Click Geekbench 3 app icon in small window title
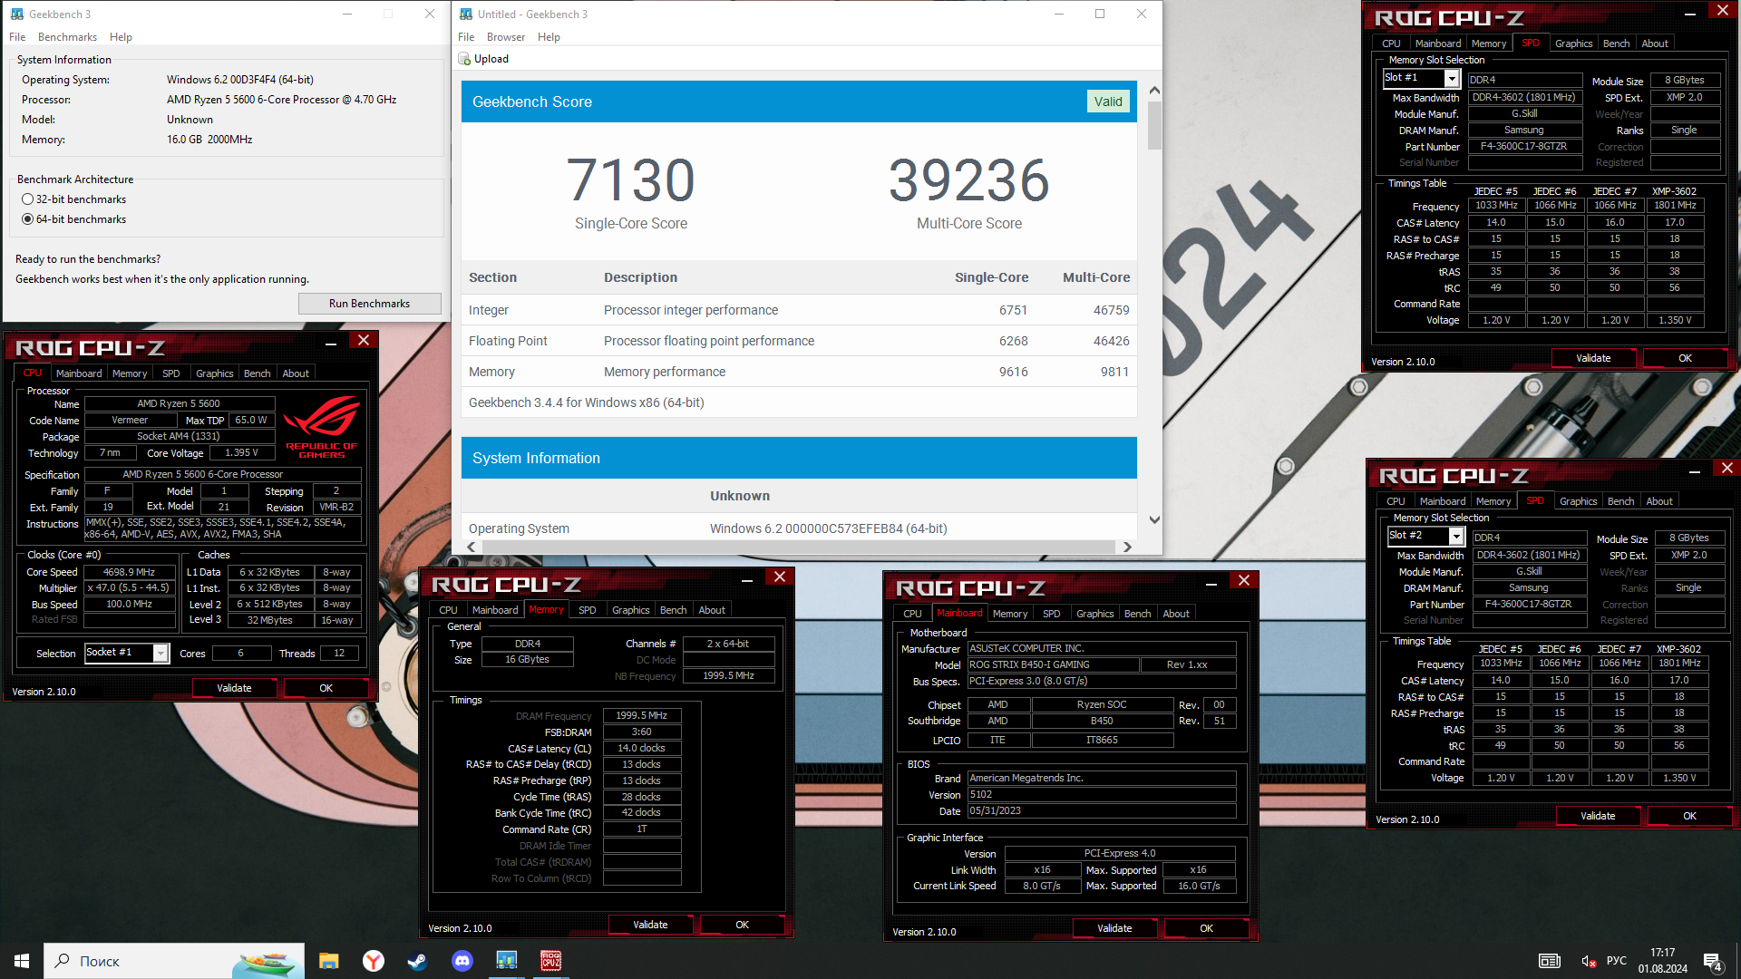The height and width of the screenshot is (979, 1741). pyautogui.click(x=16, y=15)
